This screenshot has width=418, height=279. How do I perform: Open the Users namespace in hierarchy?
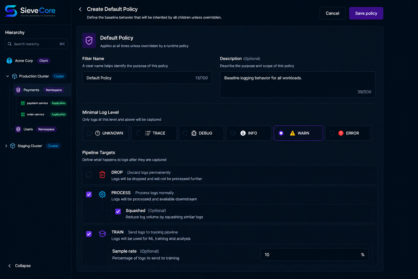click(28, 129)
